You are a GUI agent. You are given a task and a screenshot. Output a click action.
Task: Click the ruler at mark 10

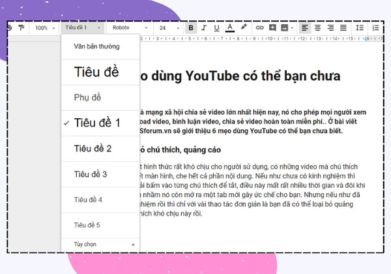(x=270, y=38)
